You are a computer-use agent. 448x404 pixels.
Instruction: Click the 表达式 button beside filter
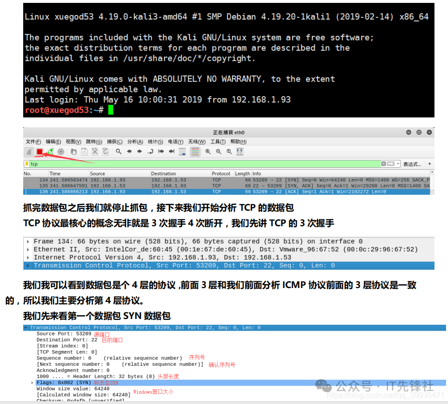pyautogui.click(x=412, y=164)
